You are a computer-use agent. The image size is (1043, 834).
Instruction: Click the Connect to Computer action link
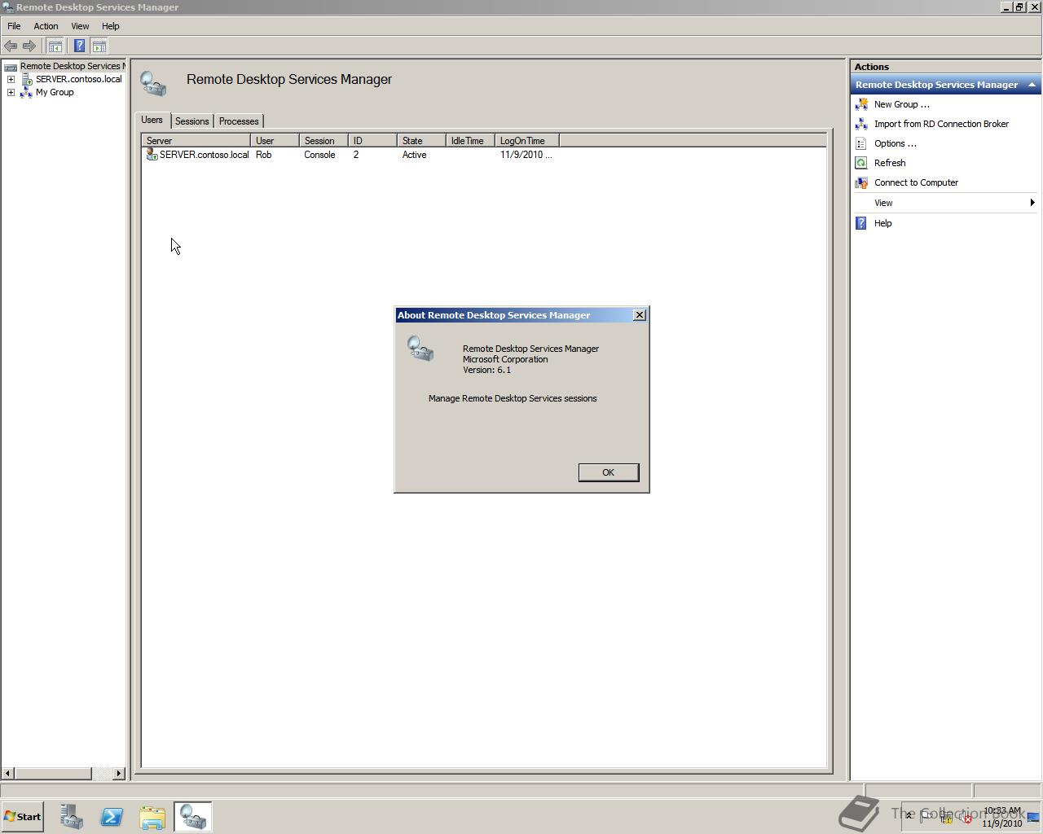click(916, 182)
